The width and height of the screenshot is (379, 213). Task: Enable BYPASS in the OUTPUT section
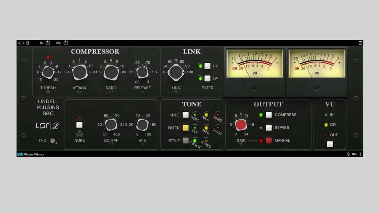point(269,128)
